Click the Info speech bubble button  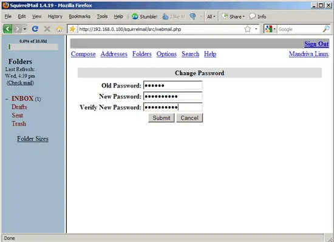pyautogui.click(x=257, y=16)
